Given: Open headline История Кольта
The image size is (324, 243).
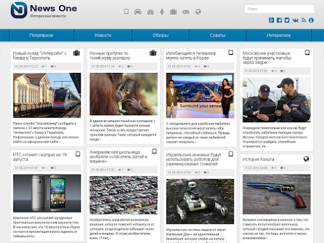Looking at the screenshot, I should coord(258,159).
